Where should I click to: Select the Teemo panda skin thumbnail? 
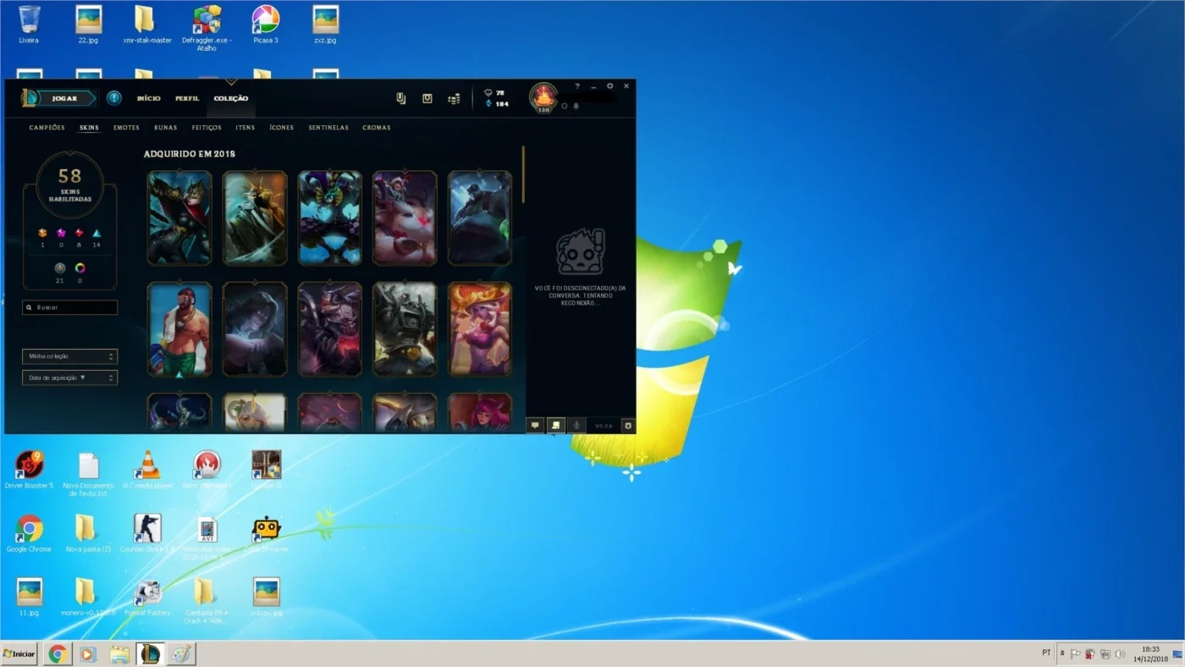pyautogui.click(x=405, y=218)
